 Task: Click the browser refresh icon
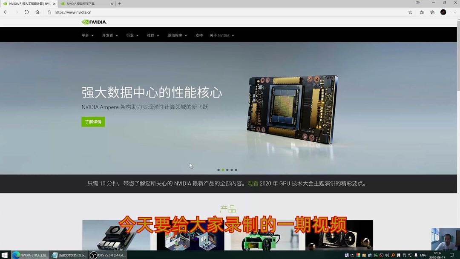click(x=26, y=12)
